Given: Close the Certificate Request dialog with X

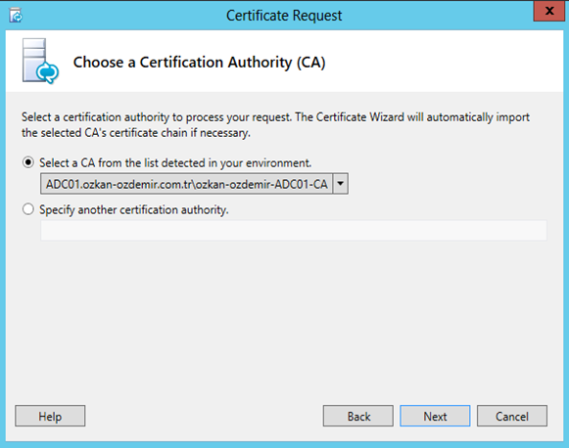Looking at the screenshot, I should [548, 11].
